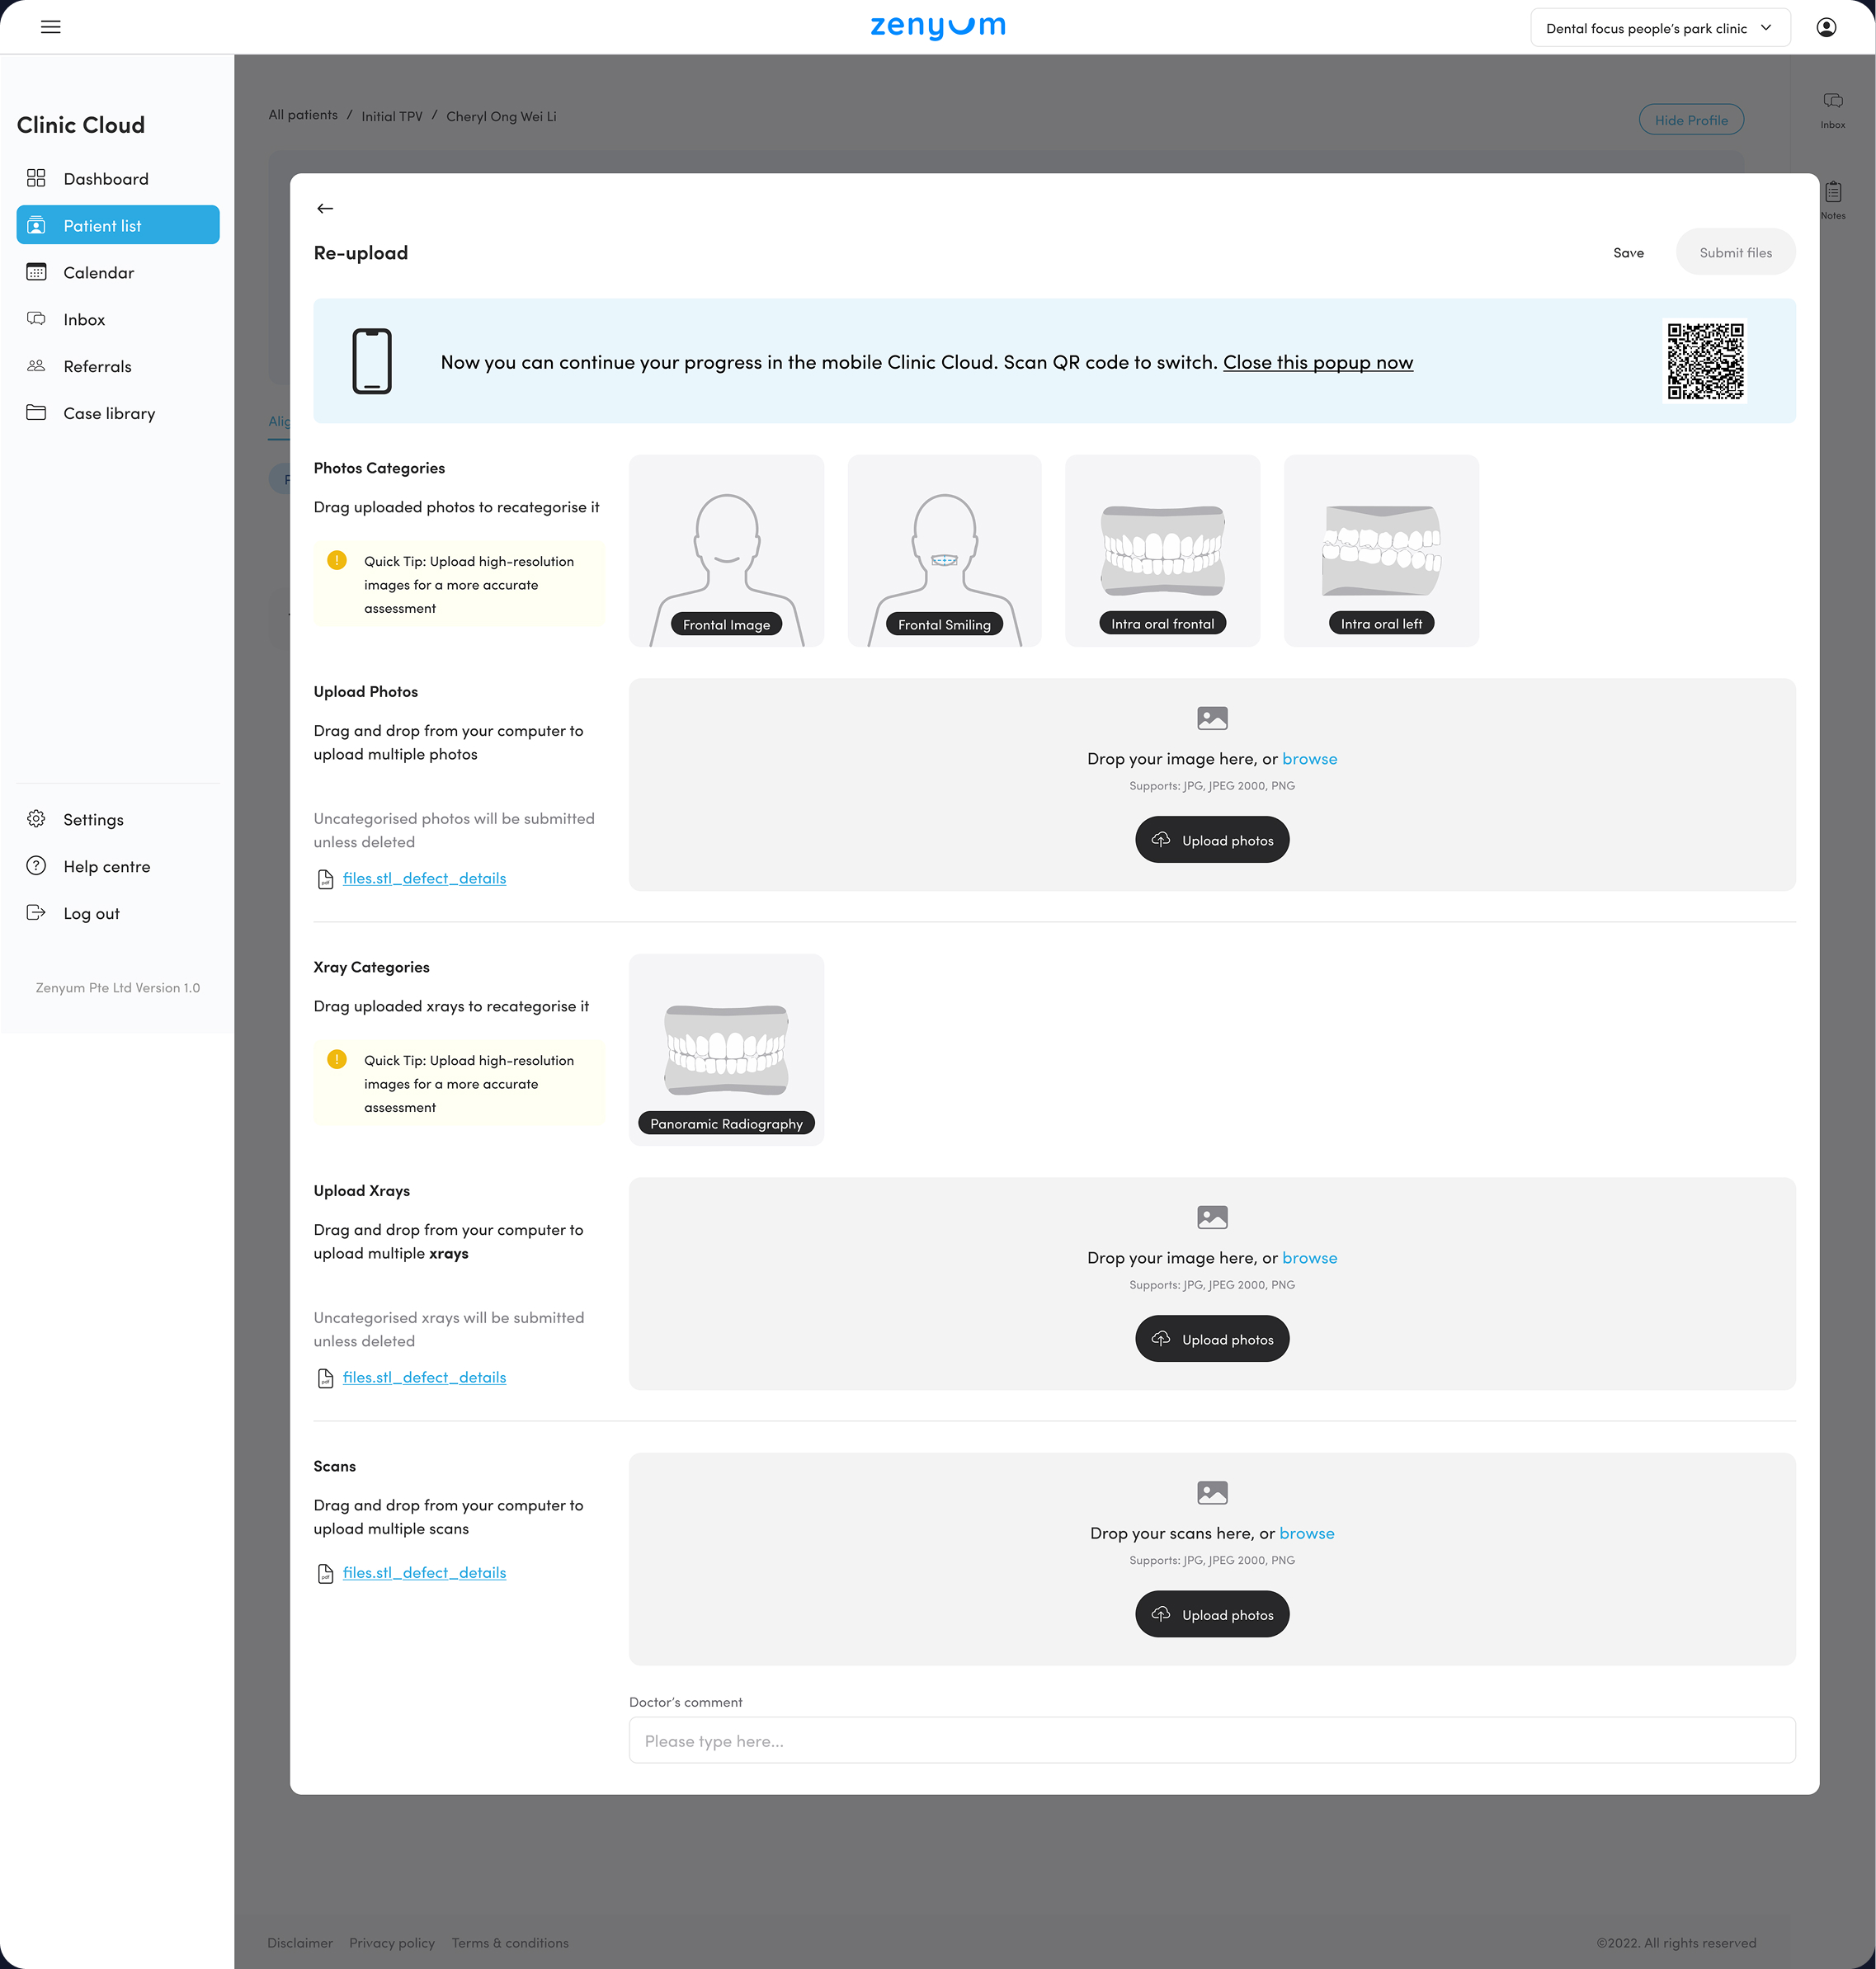Viewport: 1876px width, 1969px height.
Task: Click the user profile avatar icon
Action: click(1825, 27)
